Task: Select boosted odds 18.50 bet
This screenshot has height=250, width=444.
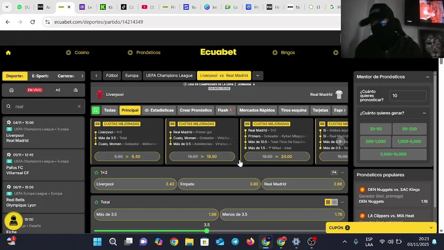Action: pos(202,157)
